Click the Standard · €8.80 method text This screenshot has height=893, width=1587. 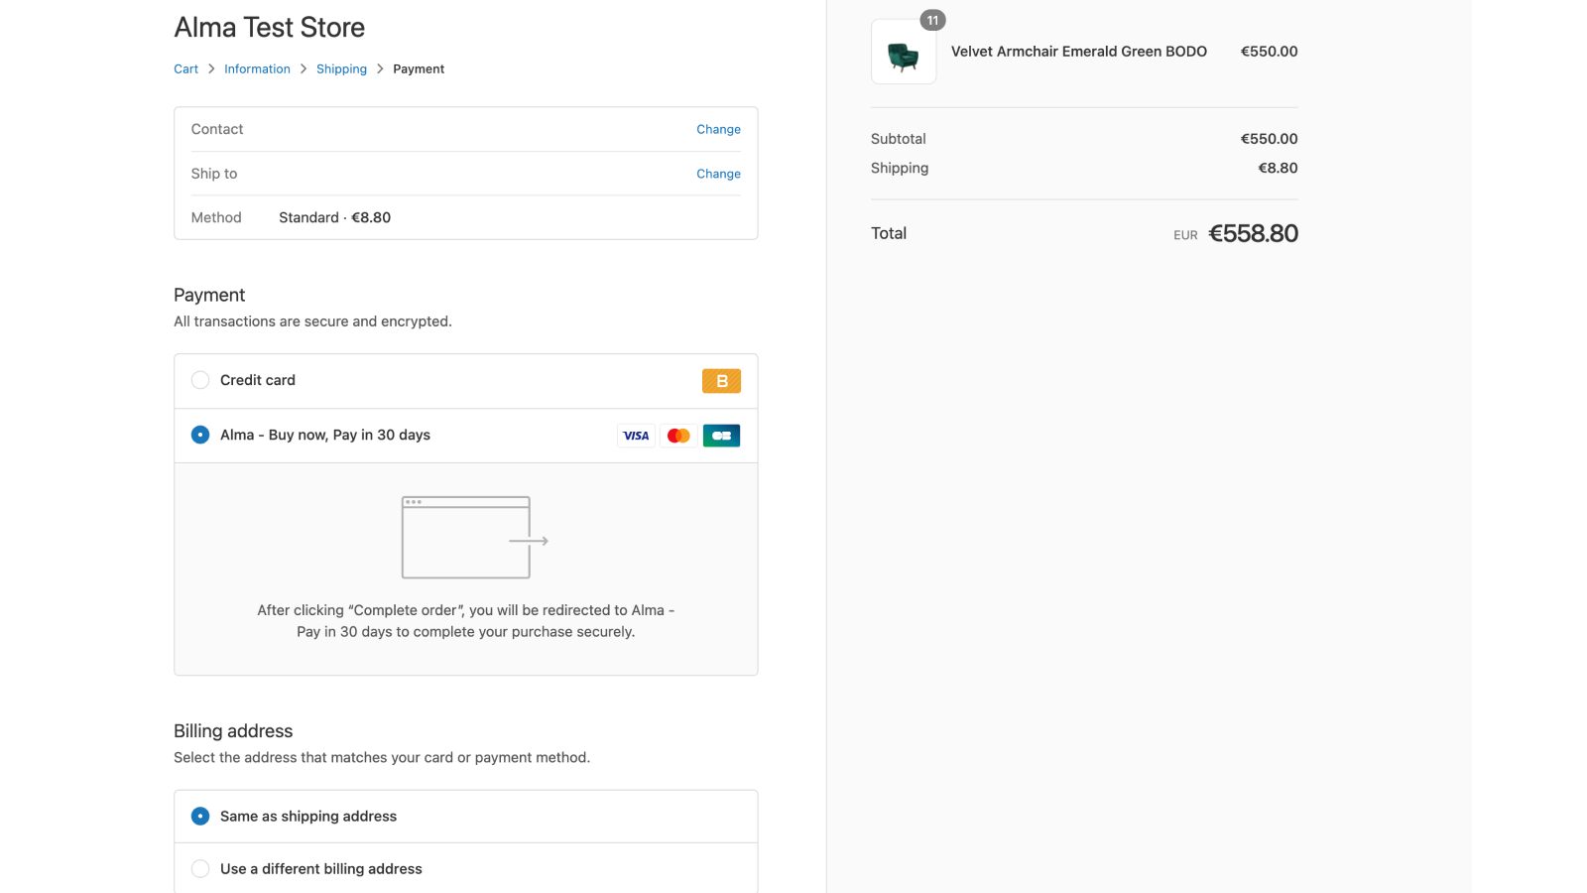[x=334, y=217]
